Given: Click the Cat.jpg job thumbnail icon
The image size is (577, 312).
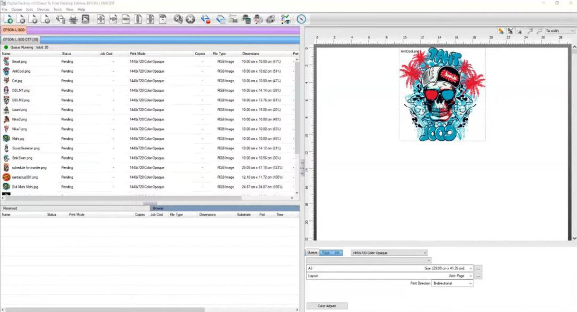Looking at the screenshot, I should [6, 81].
